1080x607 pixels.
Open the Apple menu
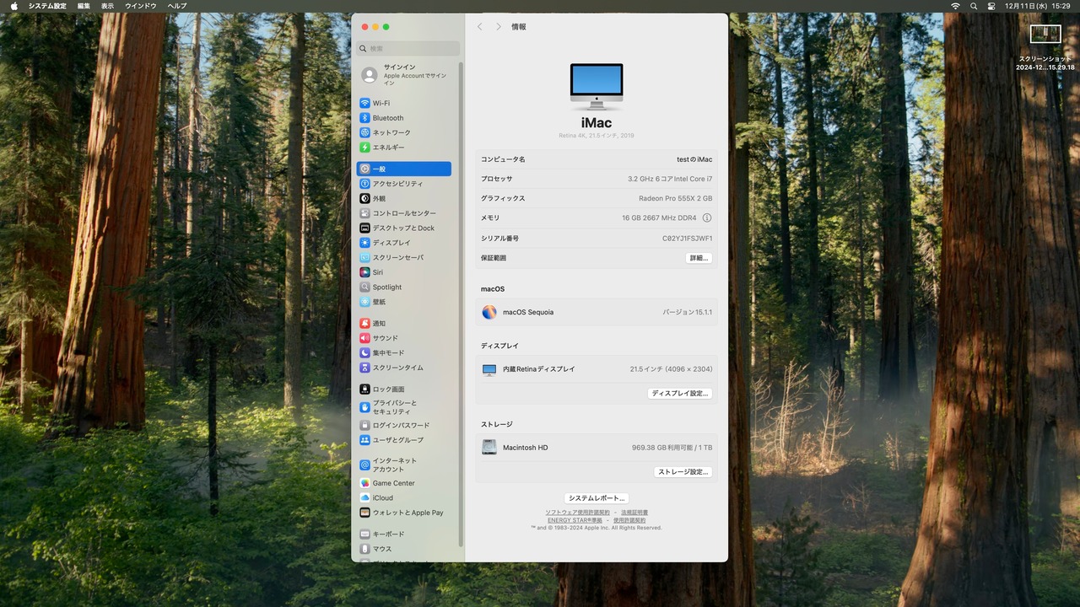coord(13,6)
